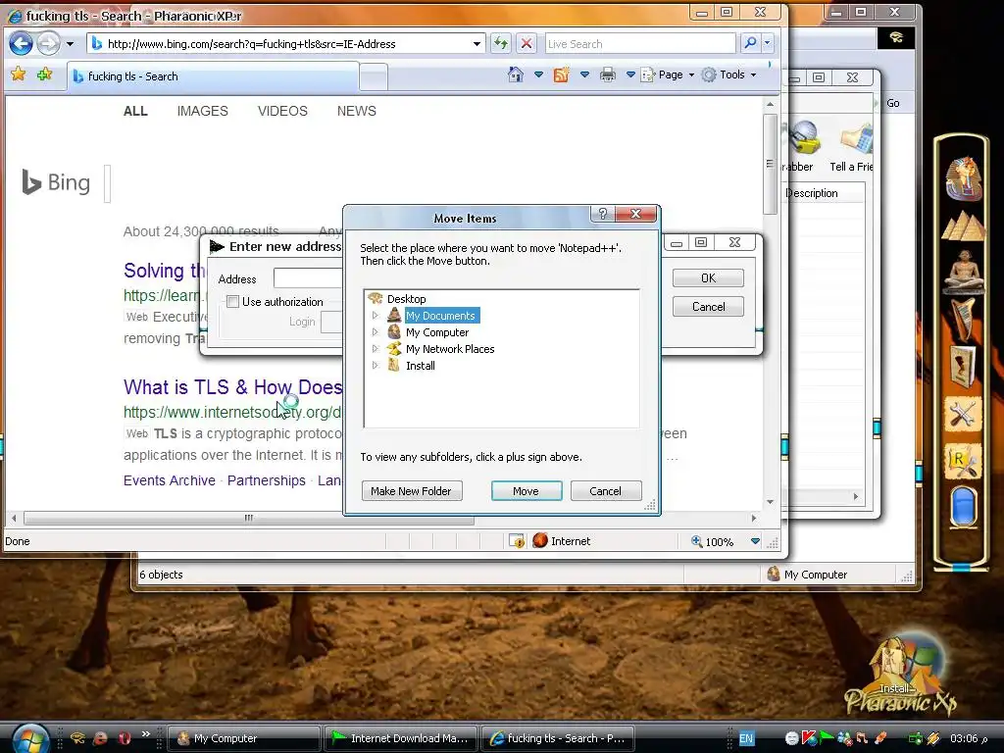The image size is (1004, 753).
Task: Open the address bar history dropdown
Action: click(x=477, y=43)
